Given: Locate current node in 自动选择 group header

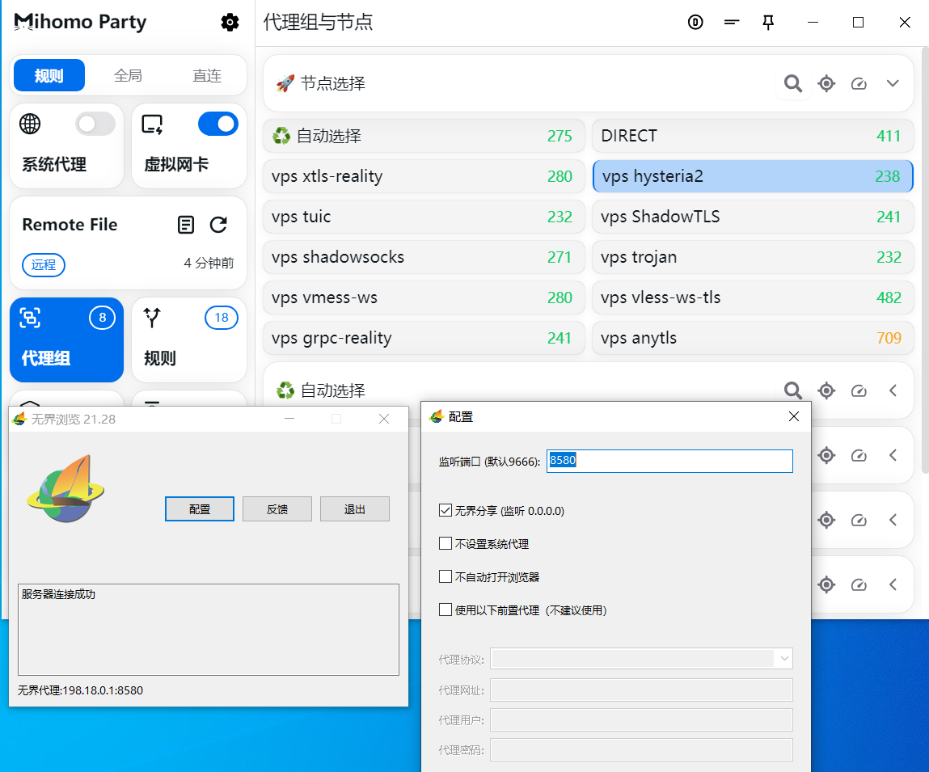Looking at the screenshot, I should pos(826,390).
